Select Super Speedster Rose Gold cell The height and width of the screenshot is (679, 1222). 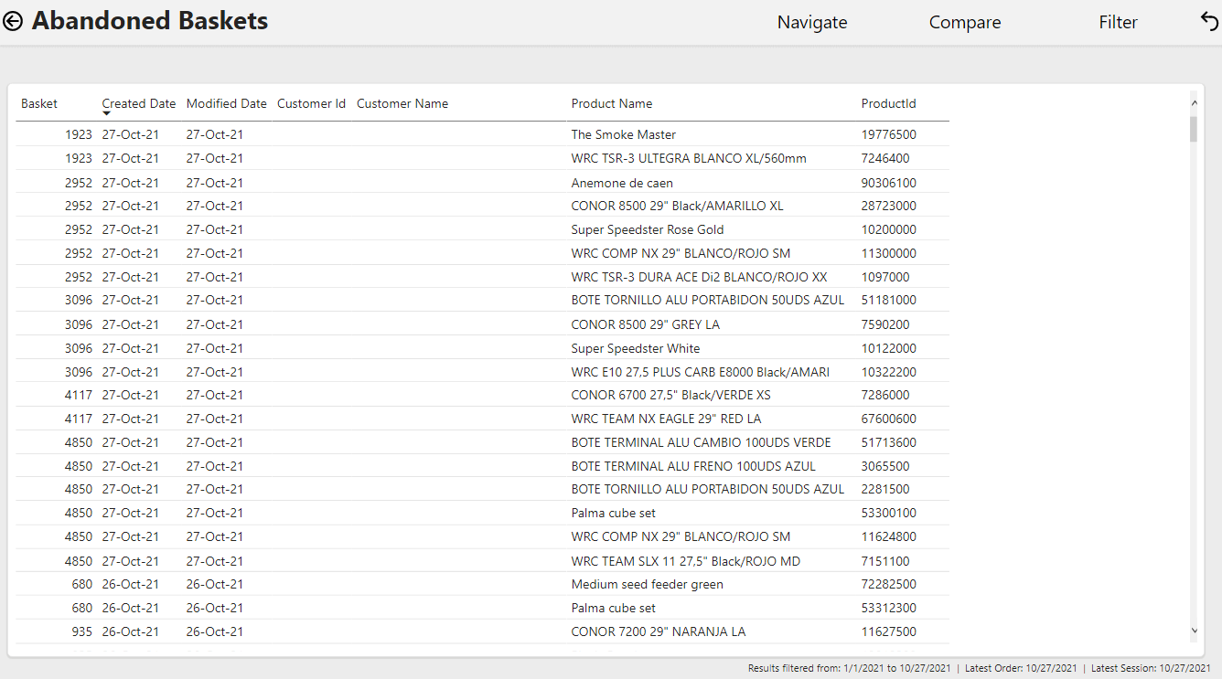click(648, 229)
